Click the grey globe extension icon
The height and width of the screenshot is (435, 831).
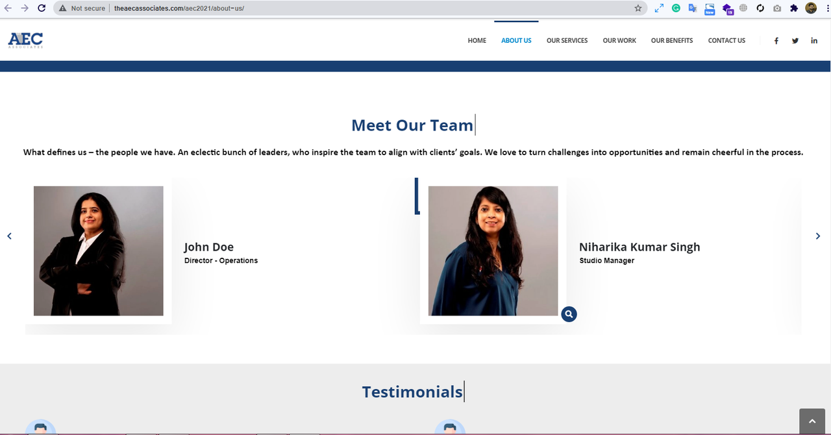coord(743,8)
